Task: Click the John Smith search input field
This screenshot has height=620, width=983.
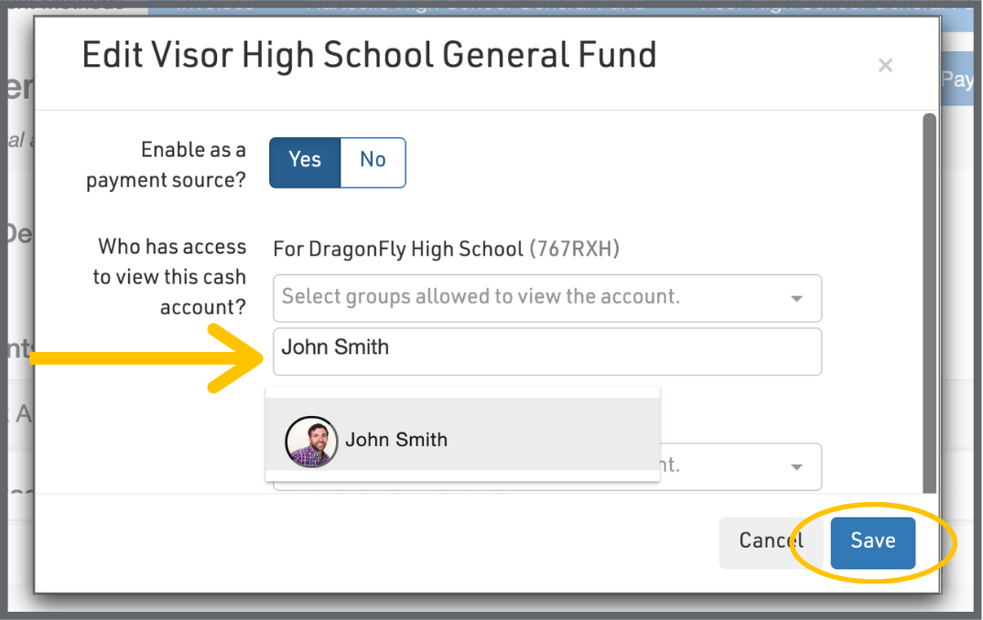Action: tap(546, 352)
